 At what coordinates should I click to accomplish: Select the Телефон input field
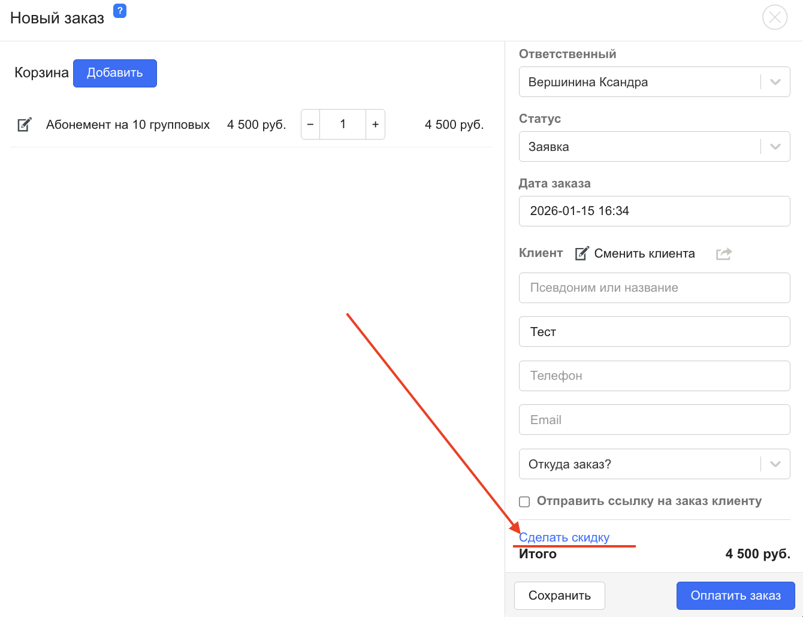pyautogui.click(x=654, y=376)
